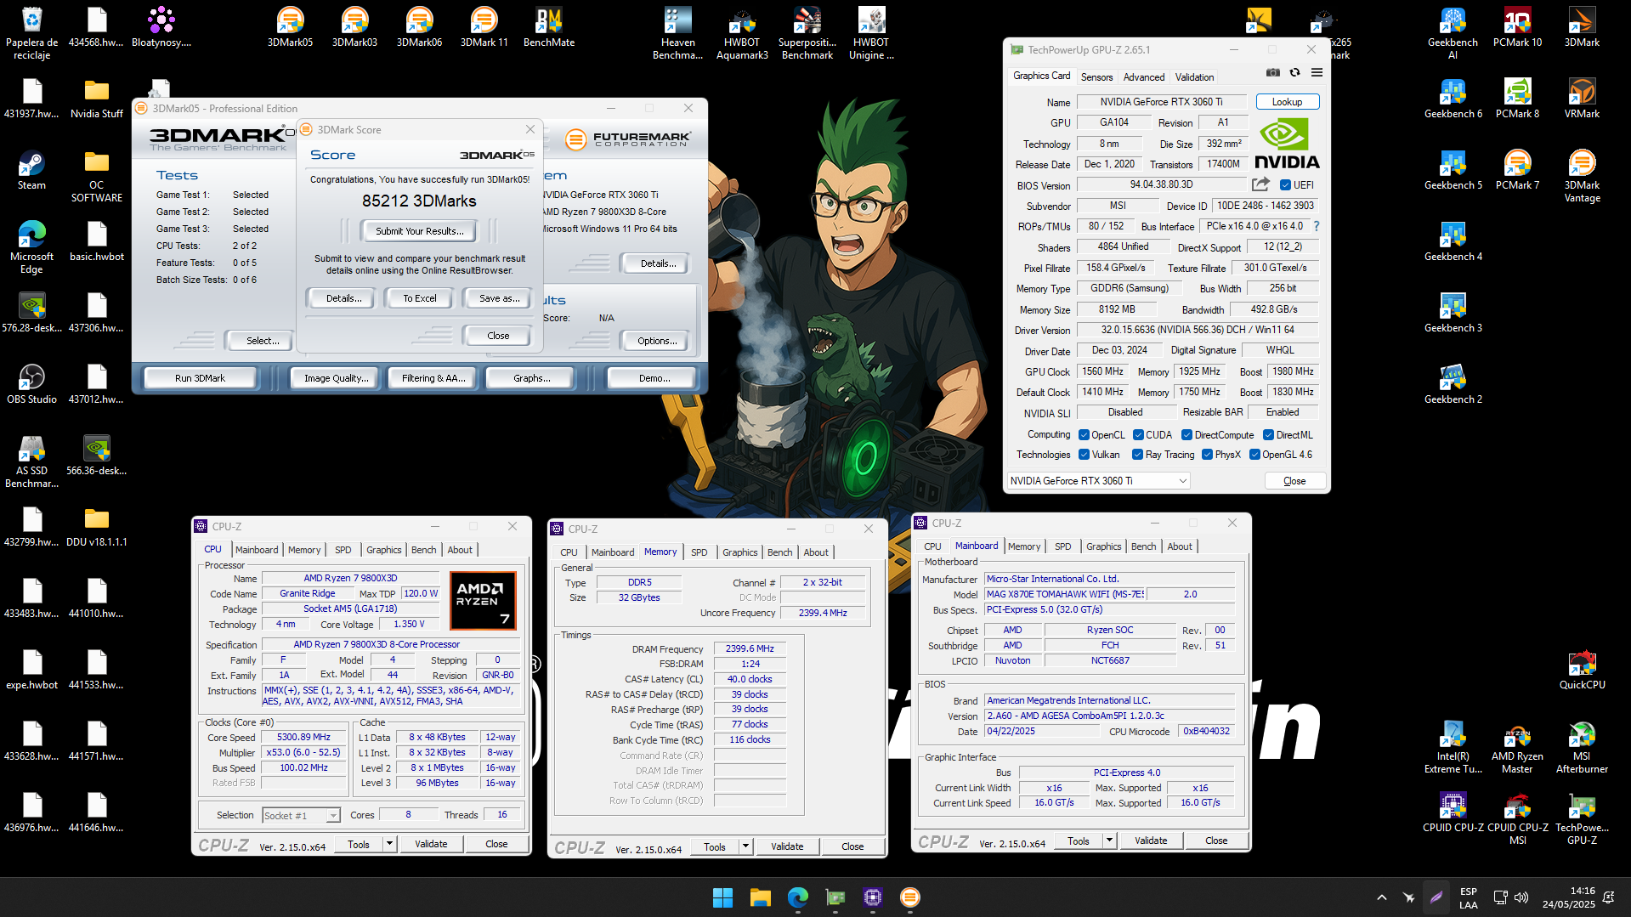This screenshot has width=1631, height=917.
Task: Open the 3DMark05 desktop shortcut
Action: (x=290, y=27)
